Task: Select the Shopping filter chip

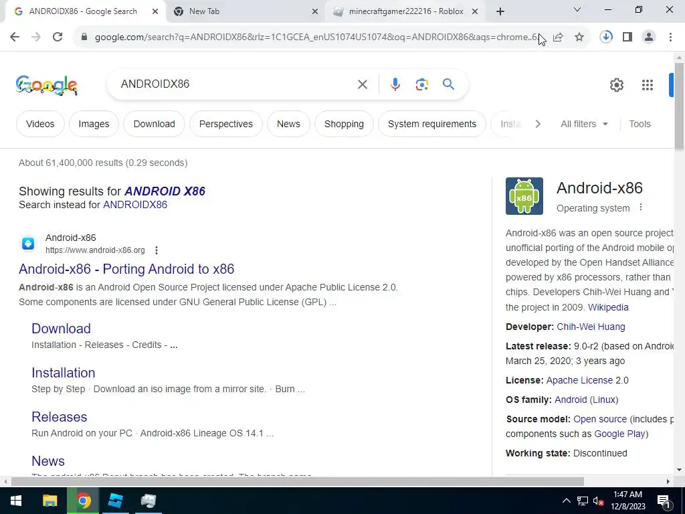Action: point(345,124)
